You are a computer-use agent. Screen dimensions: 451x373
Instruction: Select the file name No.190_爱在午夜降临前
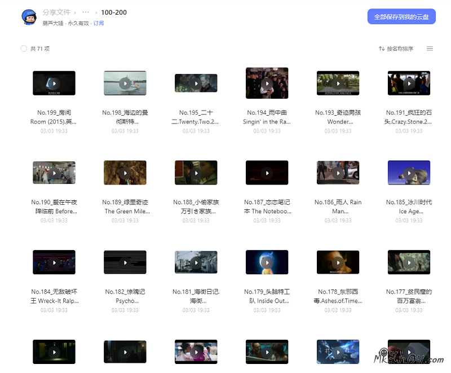pyautogui.click(x=54, y=207)
